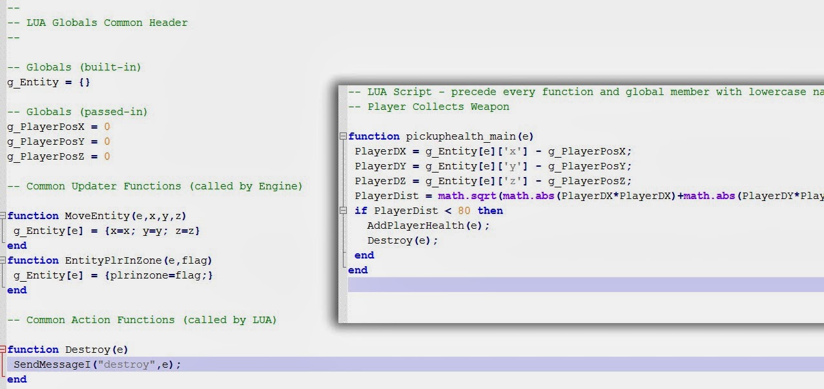
Task: Collapse the 'if PlayerDist < 80' block fold marker
Action: coord(344,211)
